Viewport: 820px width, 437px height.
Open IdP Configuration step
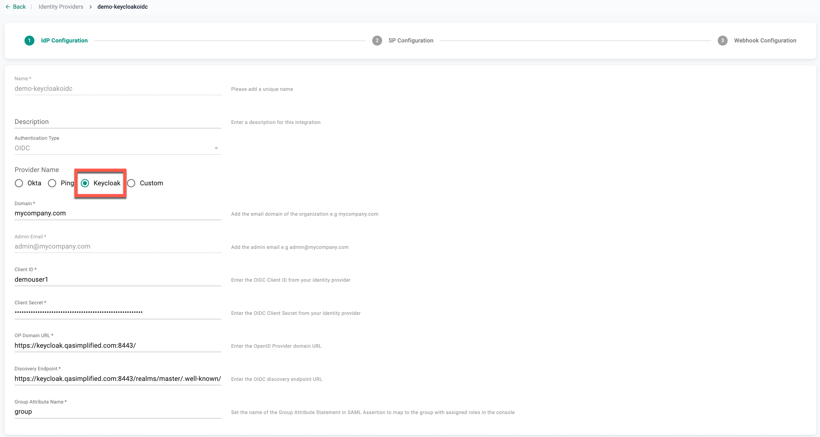(64, 40)
